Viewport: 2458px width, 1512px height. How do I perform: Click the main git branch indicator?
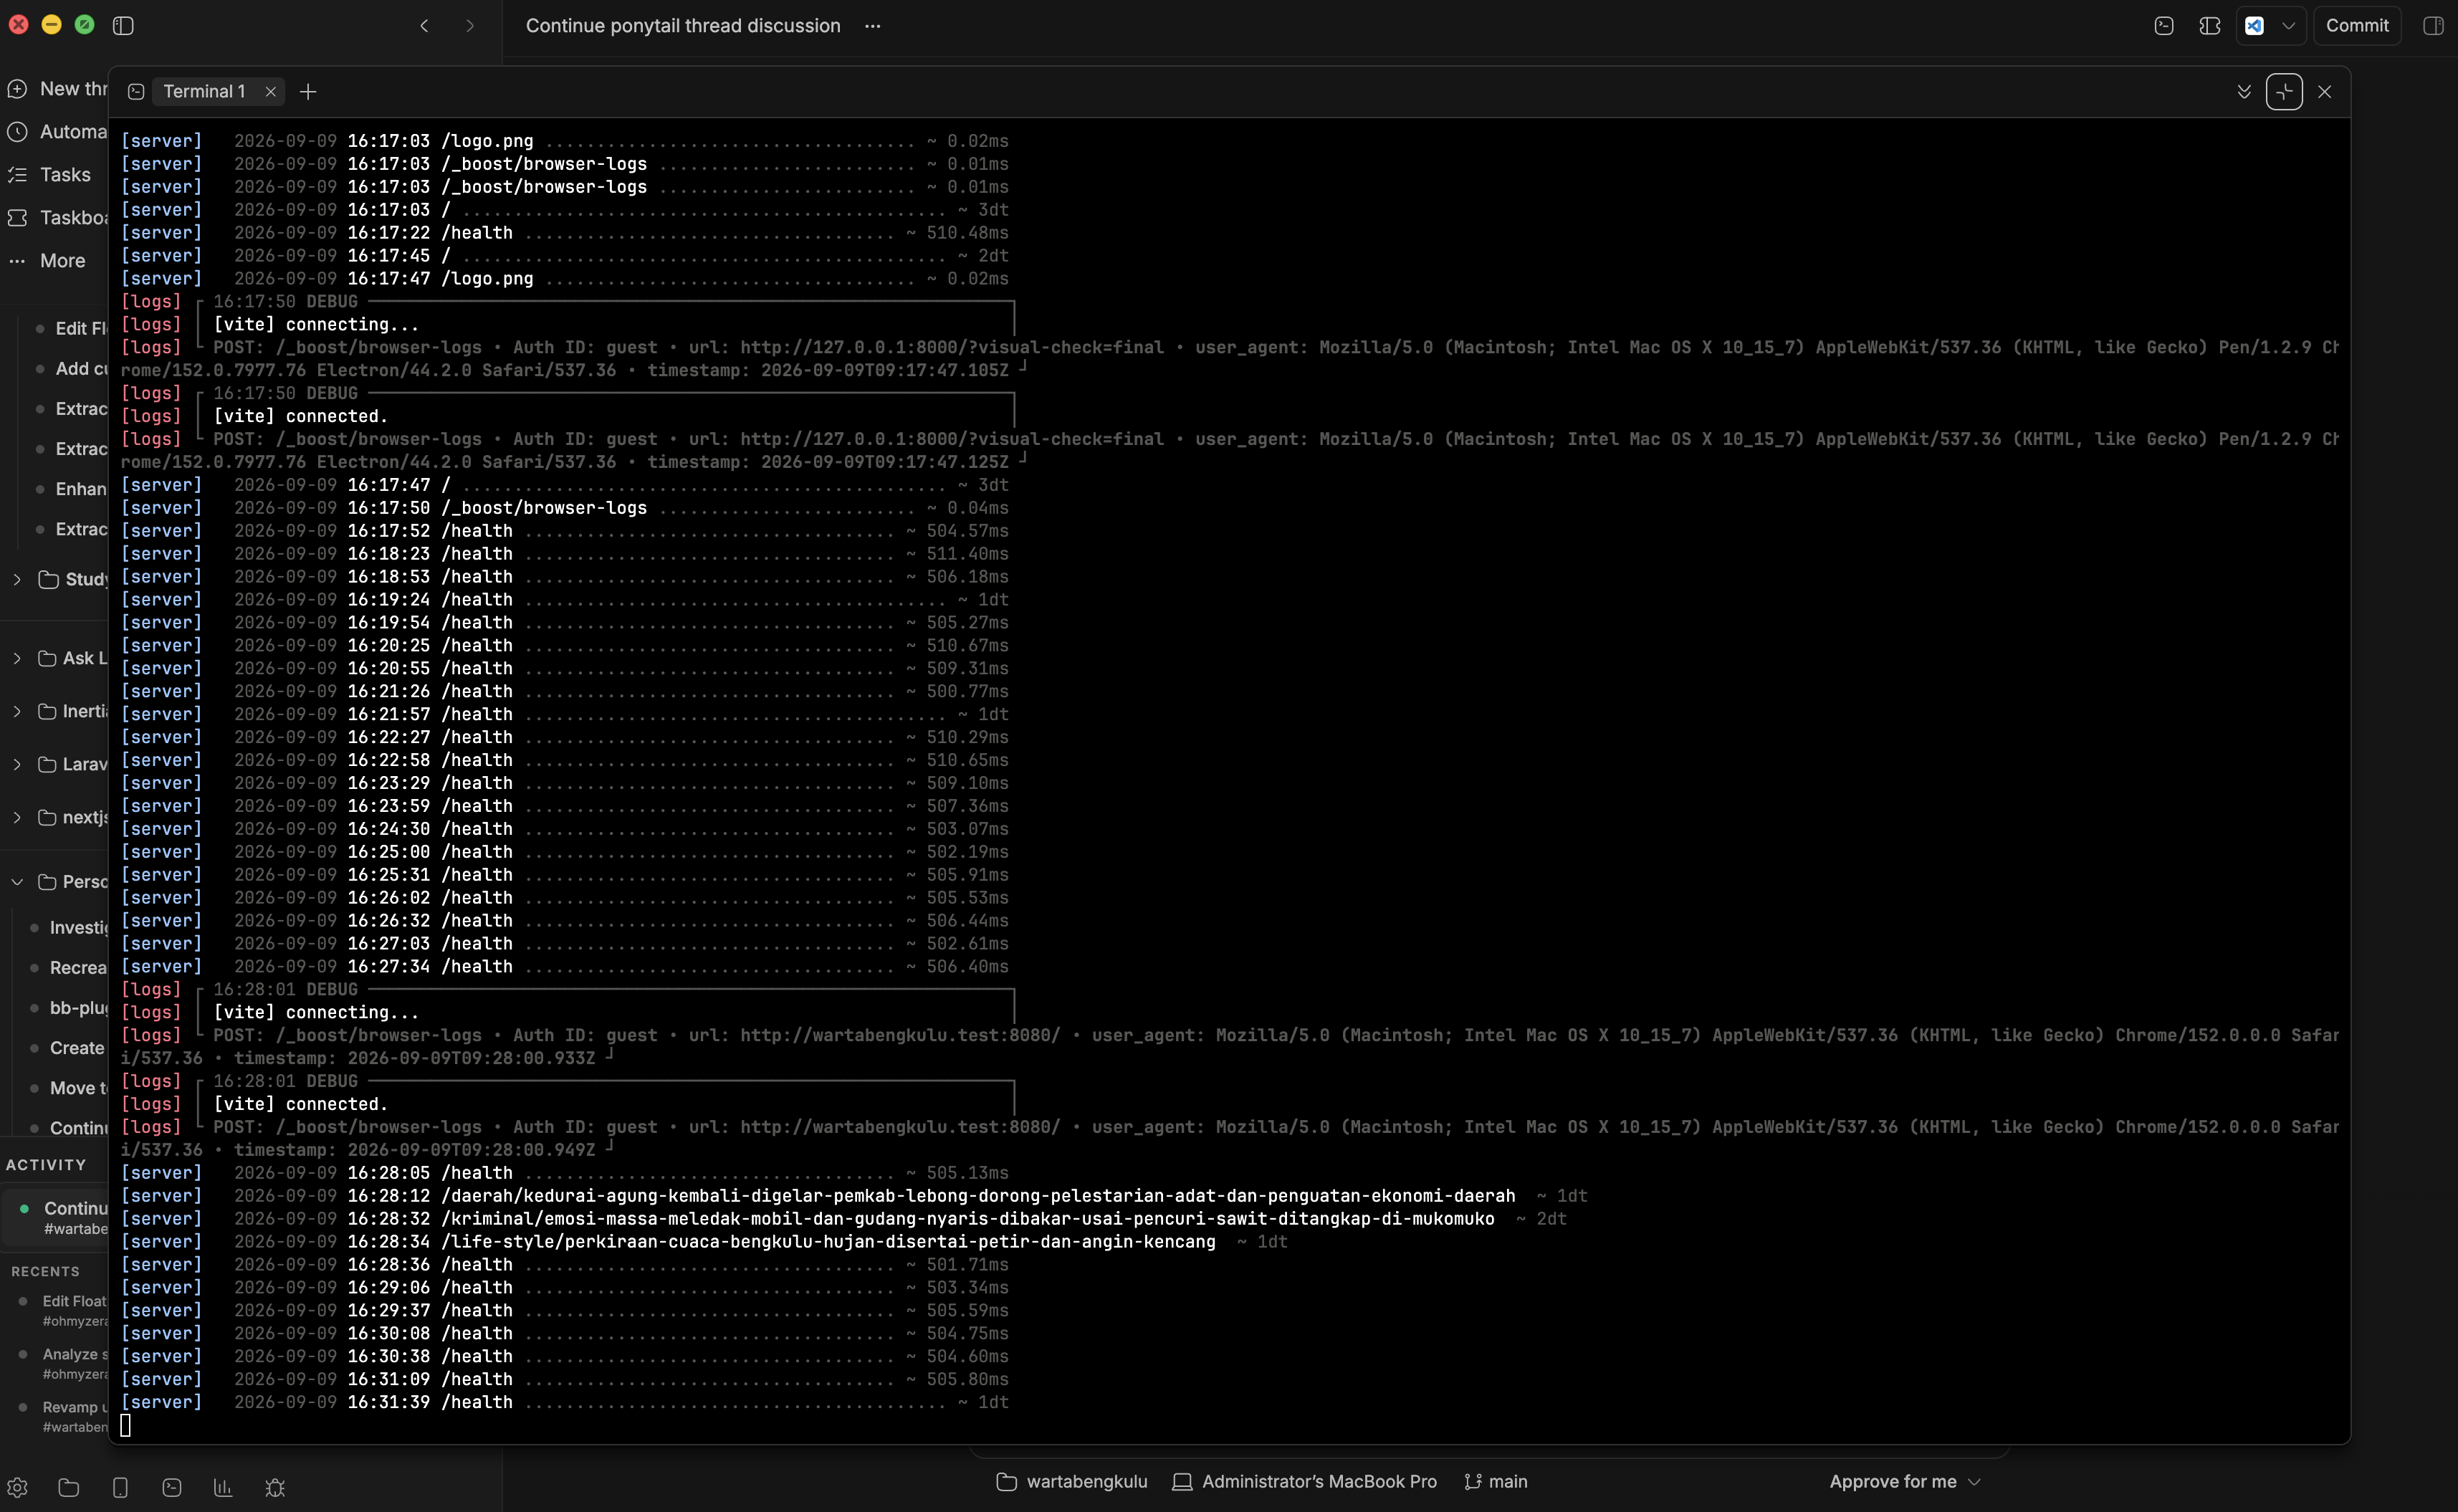[1496, 1482]
